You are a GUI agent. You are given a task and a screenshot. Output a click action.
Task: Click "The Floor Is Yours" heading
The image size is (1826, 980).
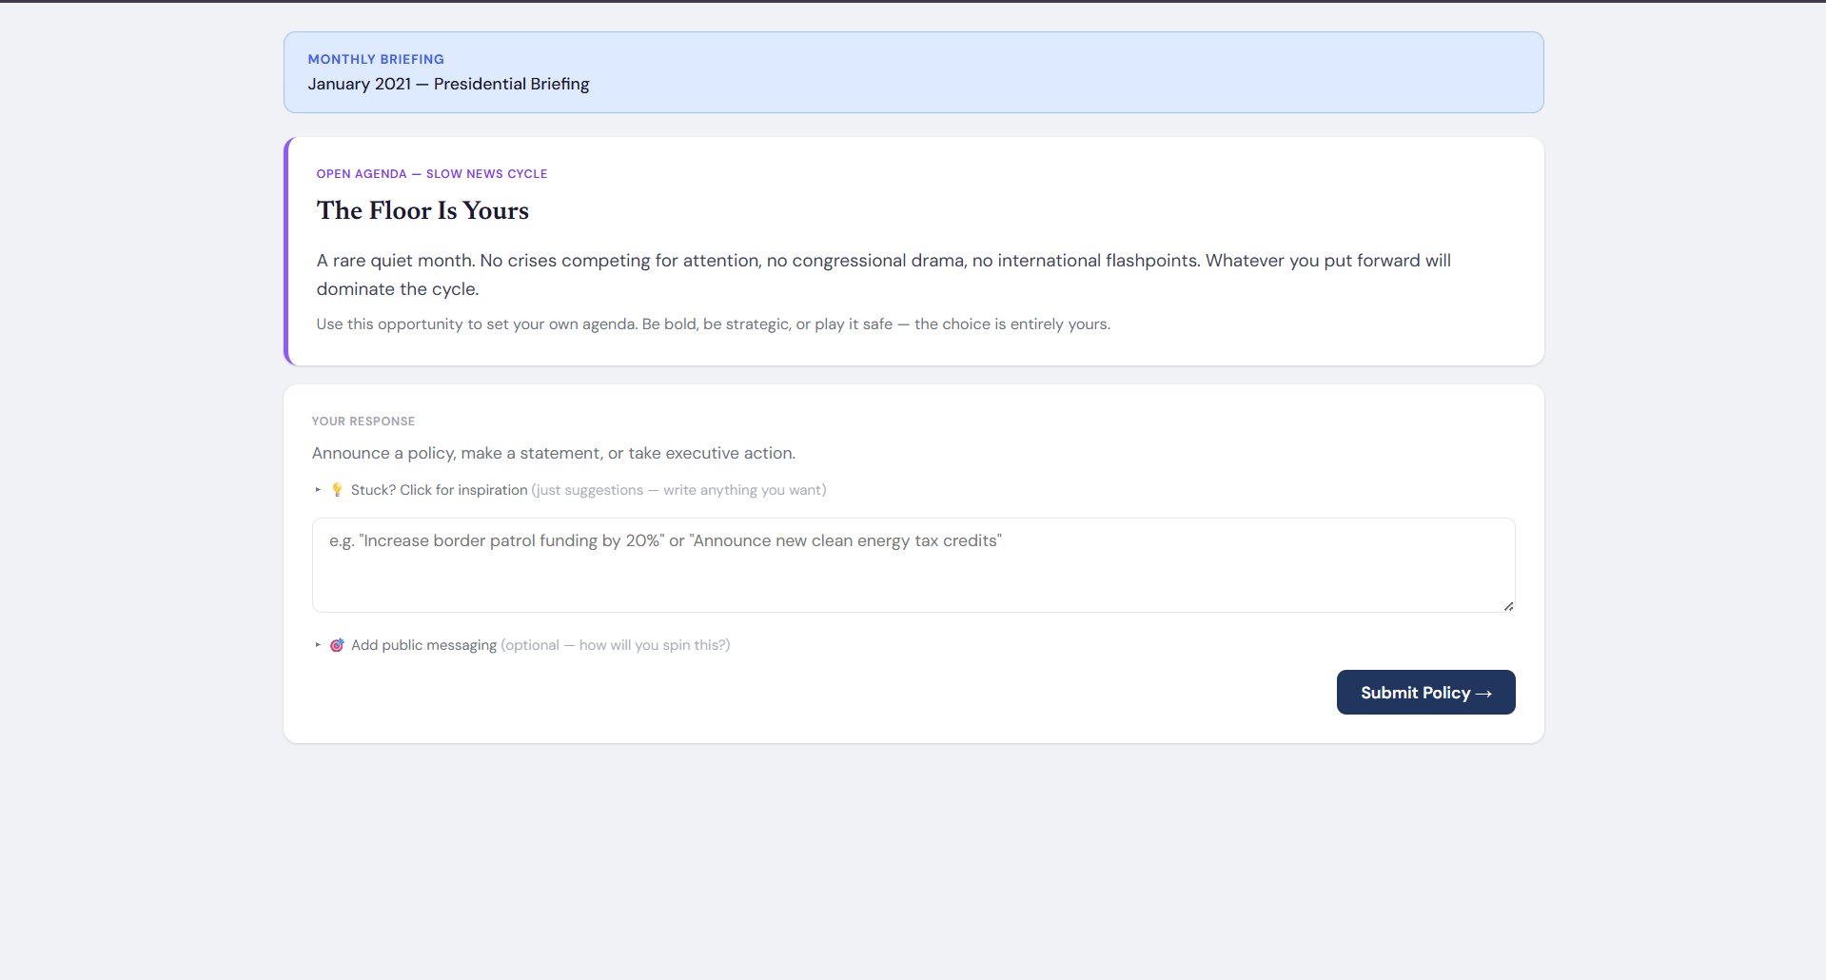pos(422,210)
